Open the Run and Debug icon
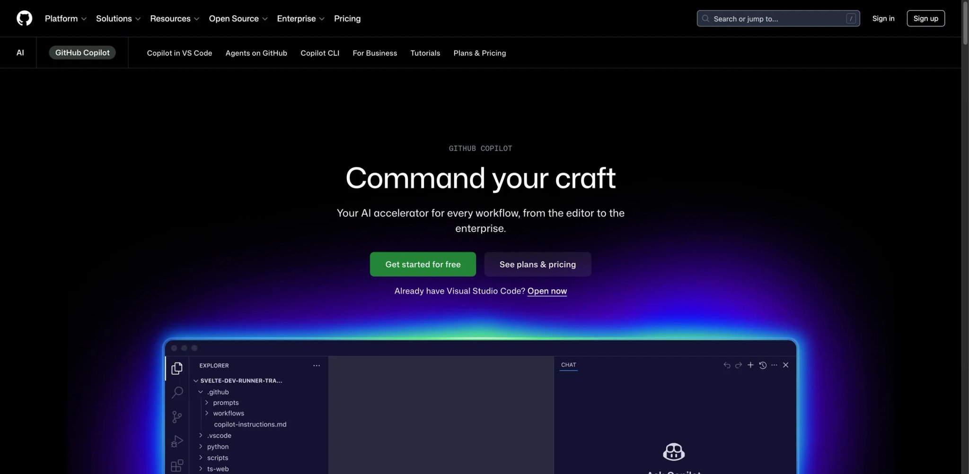The height and width of the screenshot is (474, 969). (177, 441)
